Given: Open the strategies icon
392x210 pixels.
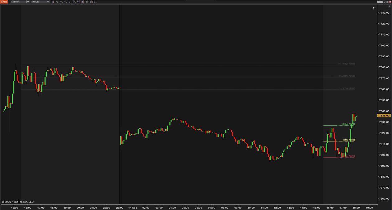Looking at the screenshot, I should tap(91, 2).
